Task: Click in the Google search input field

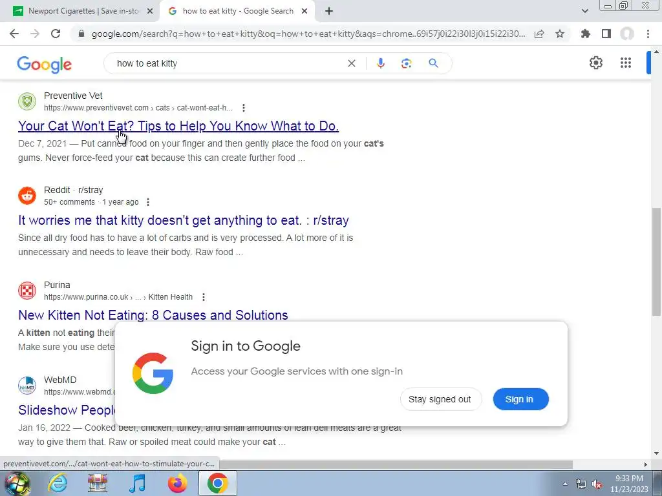Action: pyautogui.click(x=228, y=63)
